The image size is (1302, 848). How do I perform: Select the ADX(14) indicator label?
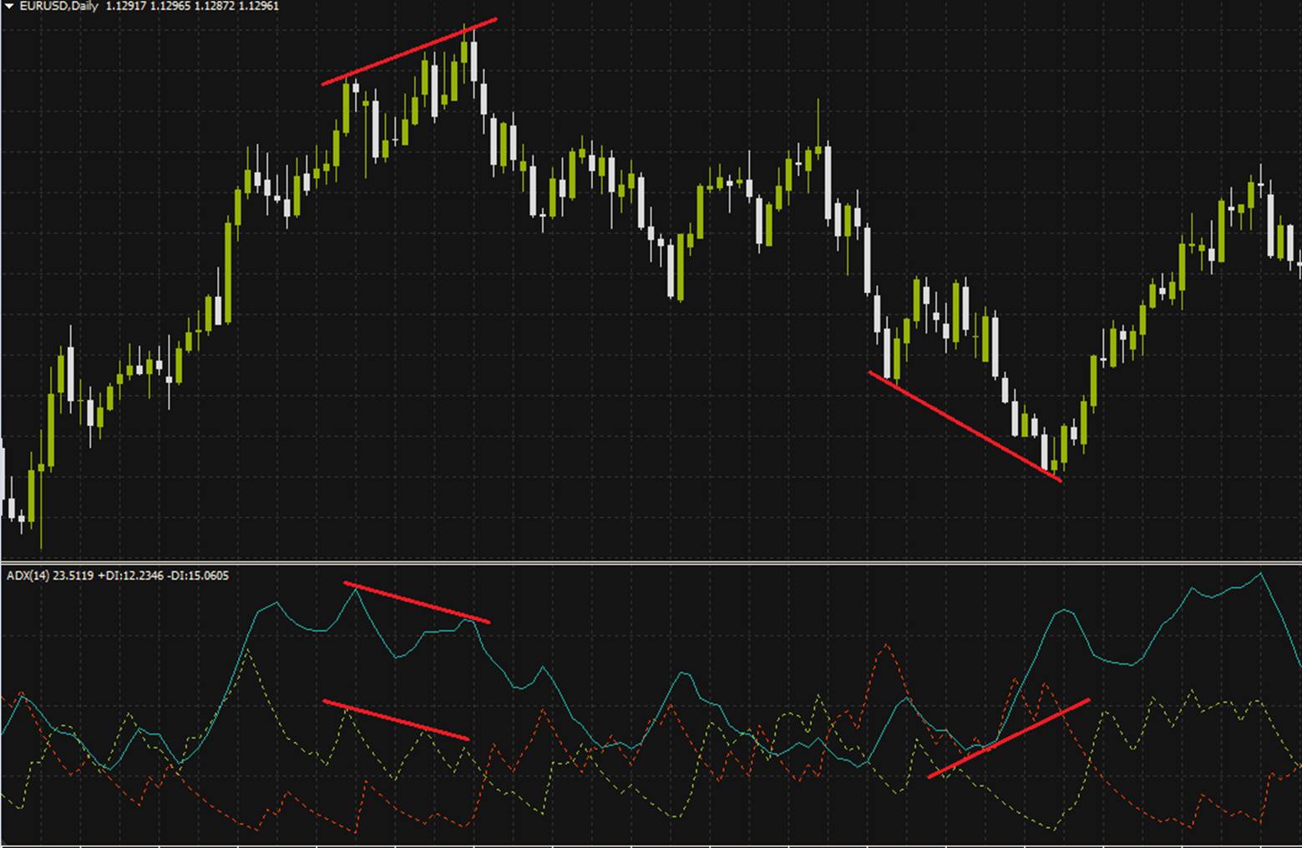point(28,576)
